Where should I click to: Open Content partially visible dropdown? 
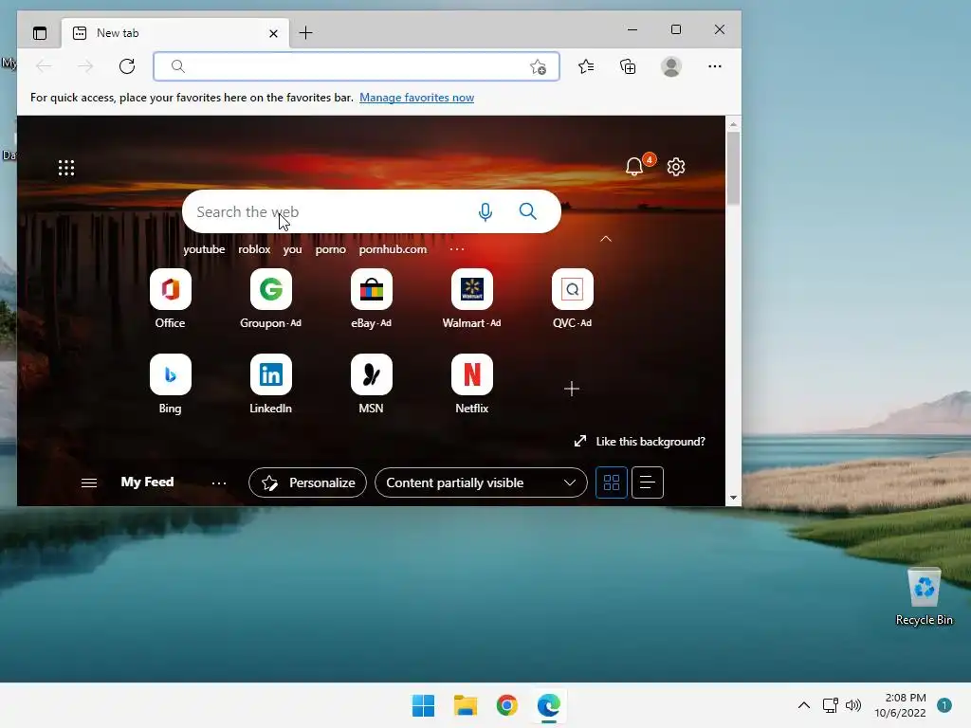pyautogui.click(x=481, y=482)
